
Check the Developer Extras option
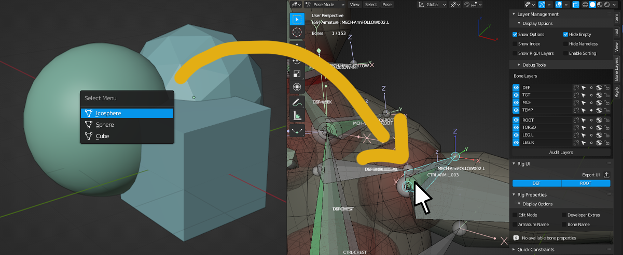coord(564,215)
